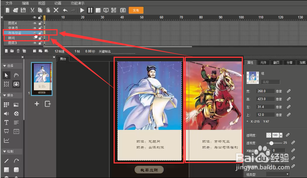Select the node edit tool

pyautogui.click(x=16, y=75)
